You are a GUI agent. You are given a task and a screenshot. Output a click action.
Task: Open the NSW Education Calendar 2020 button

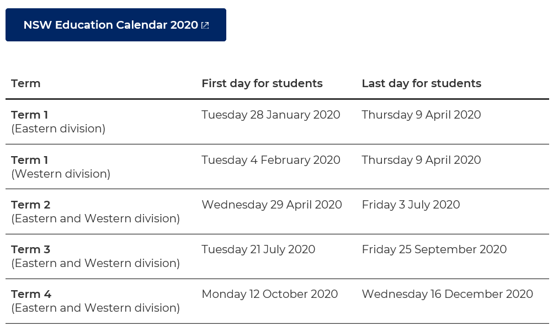click(116, 25)
